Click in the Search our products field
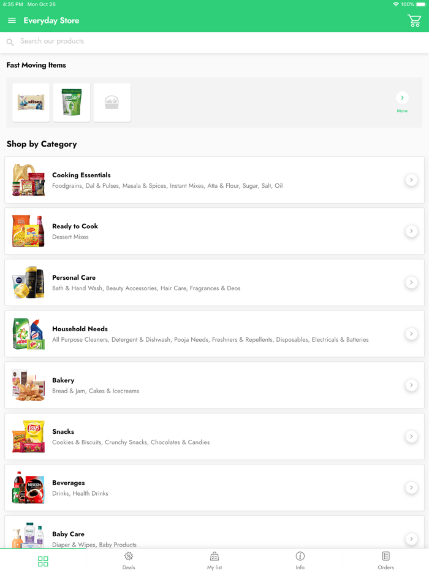The width and height of the screenshot is (429, 573). (184, 42)
